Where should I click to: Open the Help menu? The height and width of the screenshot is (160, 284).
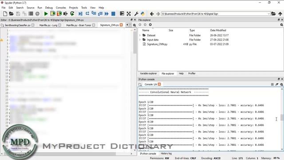click(101, 8)
